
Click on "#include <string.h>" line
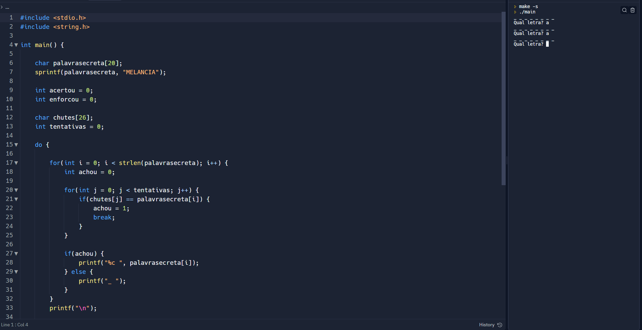tap(55, 27)
